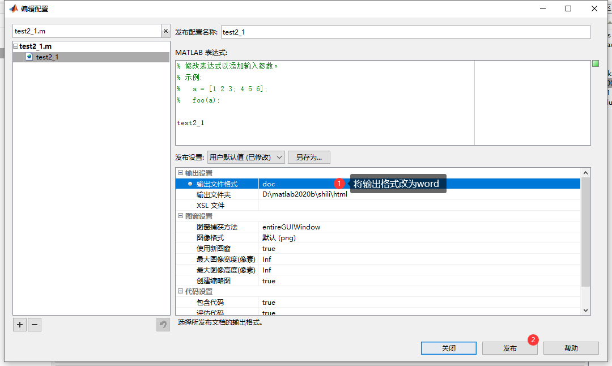Select the XSL 文件 row

click(378, 205)
